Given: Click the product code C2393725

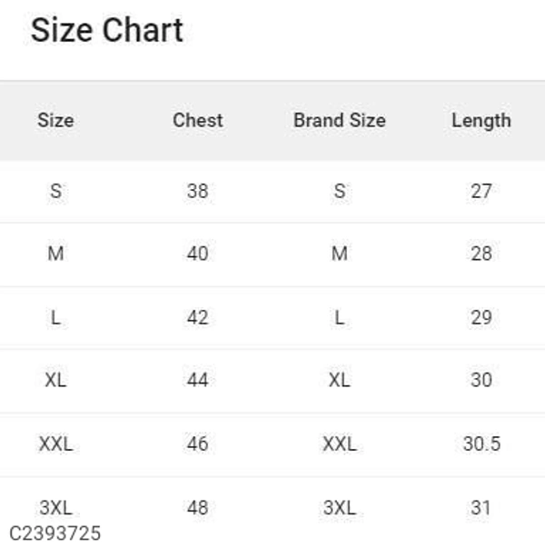Looking at the screenshot, I should pos(55,533).
